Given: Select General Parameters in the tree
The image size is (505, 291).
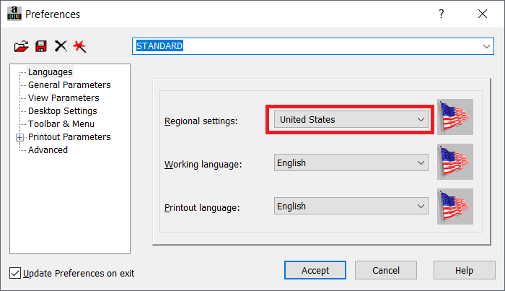Looking at the screenshot, I should coord(69,85).
